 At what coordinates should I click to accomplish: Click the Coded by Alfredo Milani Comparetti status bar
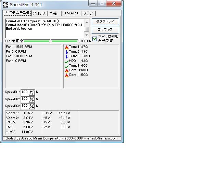pos(62,138)
